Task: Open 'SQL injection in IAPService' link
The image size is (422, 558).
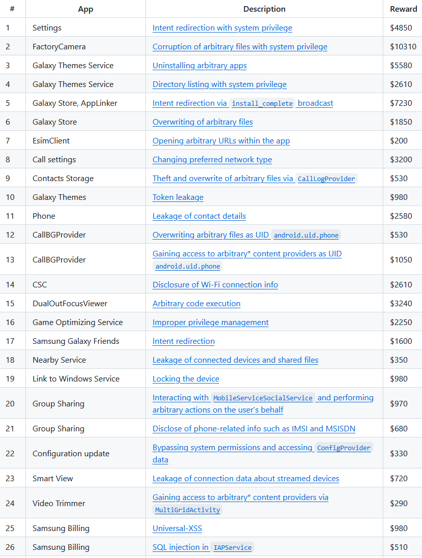Action: coord(203,547)
